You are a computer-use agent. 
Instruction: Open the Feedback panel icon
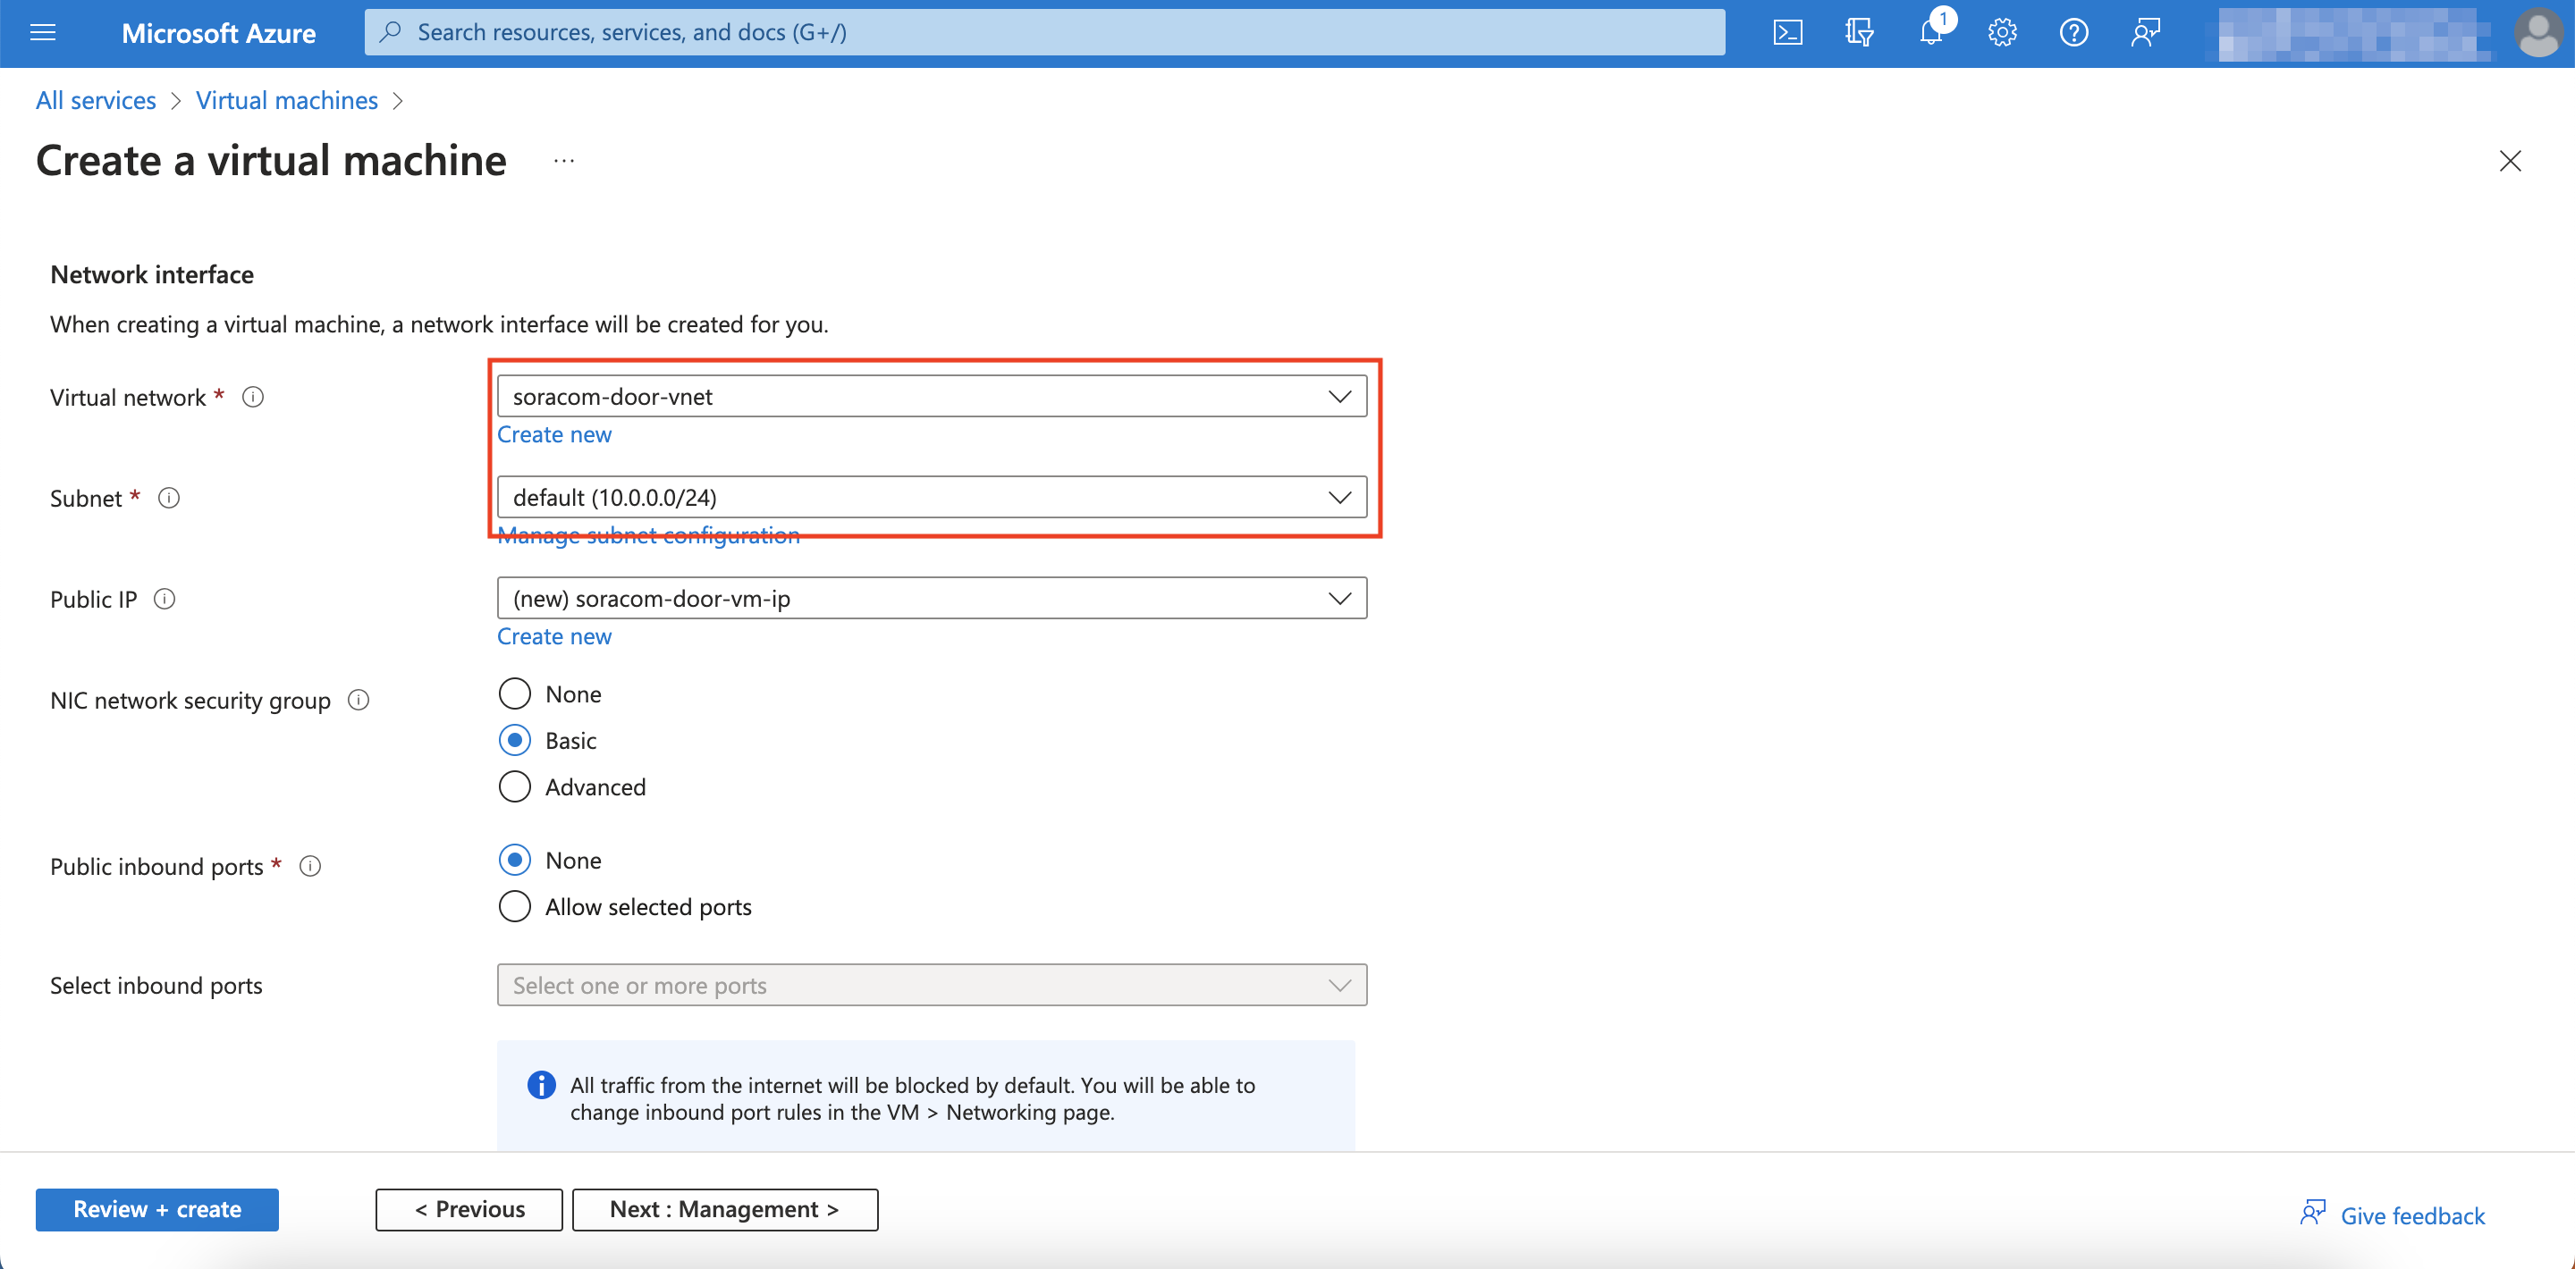click(2145, 31)
